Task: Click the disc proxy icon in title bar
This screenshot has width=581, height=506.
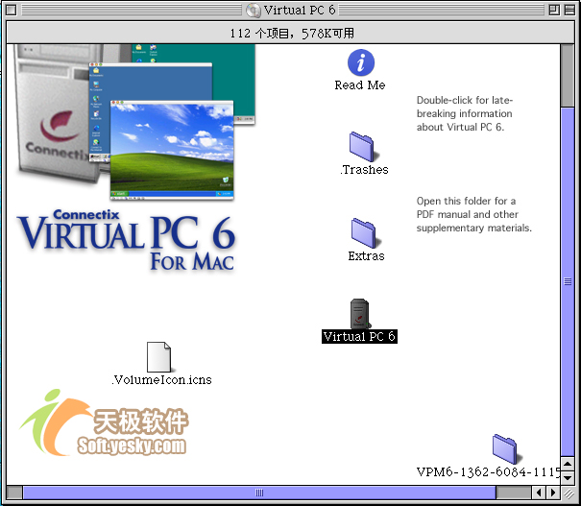Action: pos(254,11)
